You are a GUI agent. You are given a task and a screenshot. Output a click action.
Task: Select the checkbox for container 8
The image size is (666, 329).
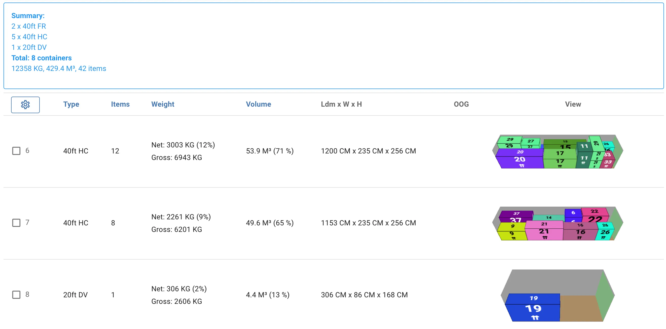pos(16,294)
